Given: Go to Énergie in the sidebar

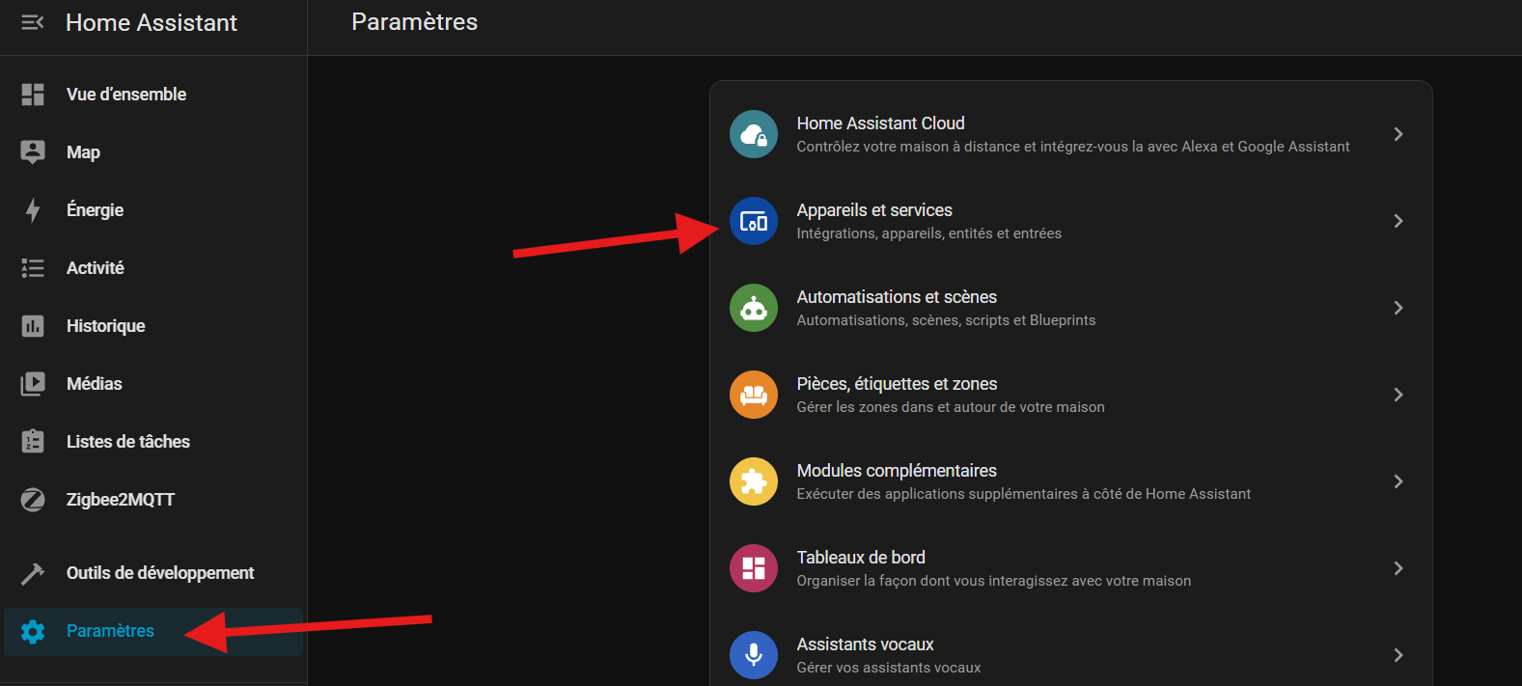Looking at the screenshot, I should (95, 210).
